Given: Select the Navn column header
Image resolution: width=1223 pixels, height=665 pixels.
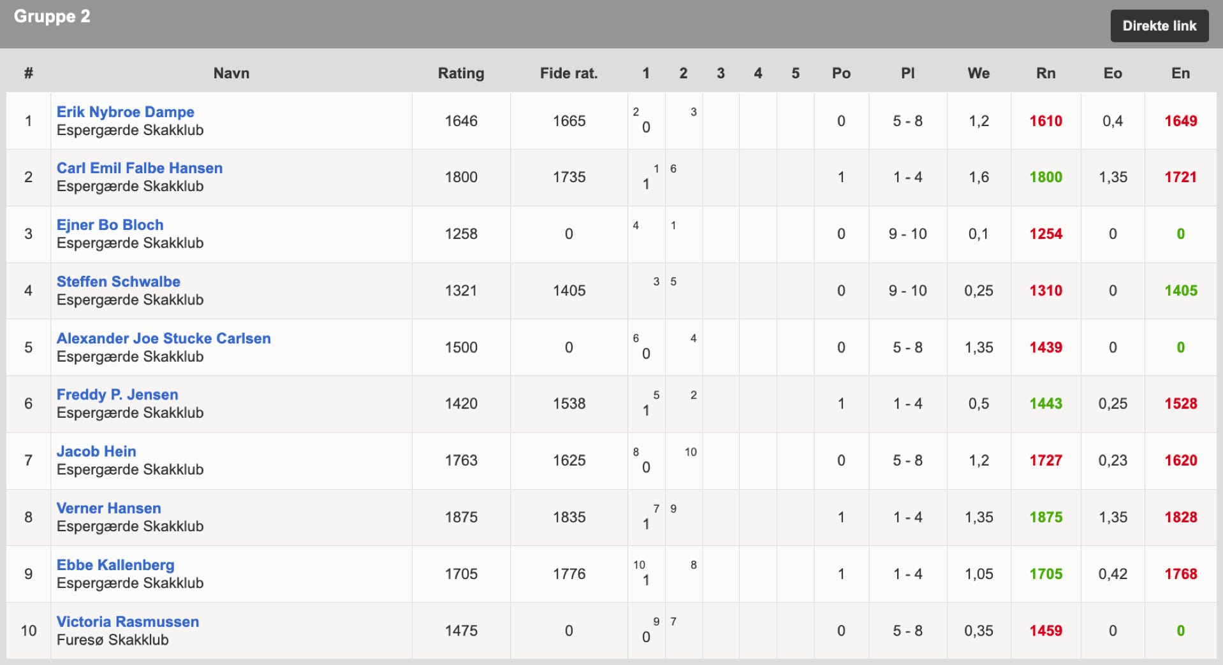Looking at the screenshot, I should tap(231, 73).
